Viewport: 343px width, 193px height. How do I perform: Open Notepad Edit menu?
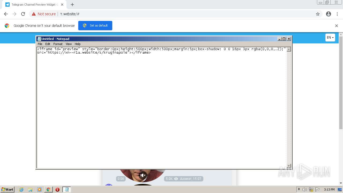[x=48, y=44]
